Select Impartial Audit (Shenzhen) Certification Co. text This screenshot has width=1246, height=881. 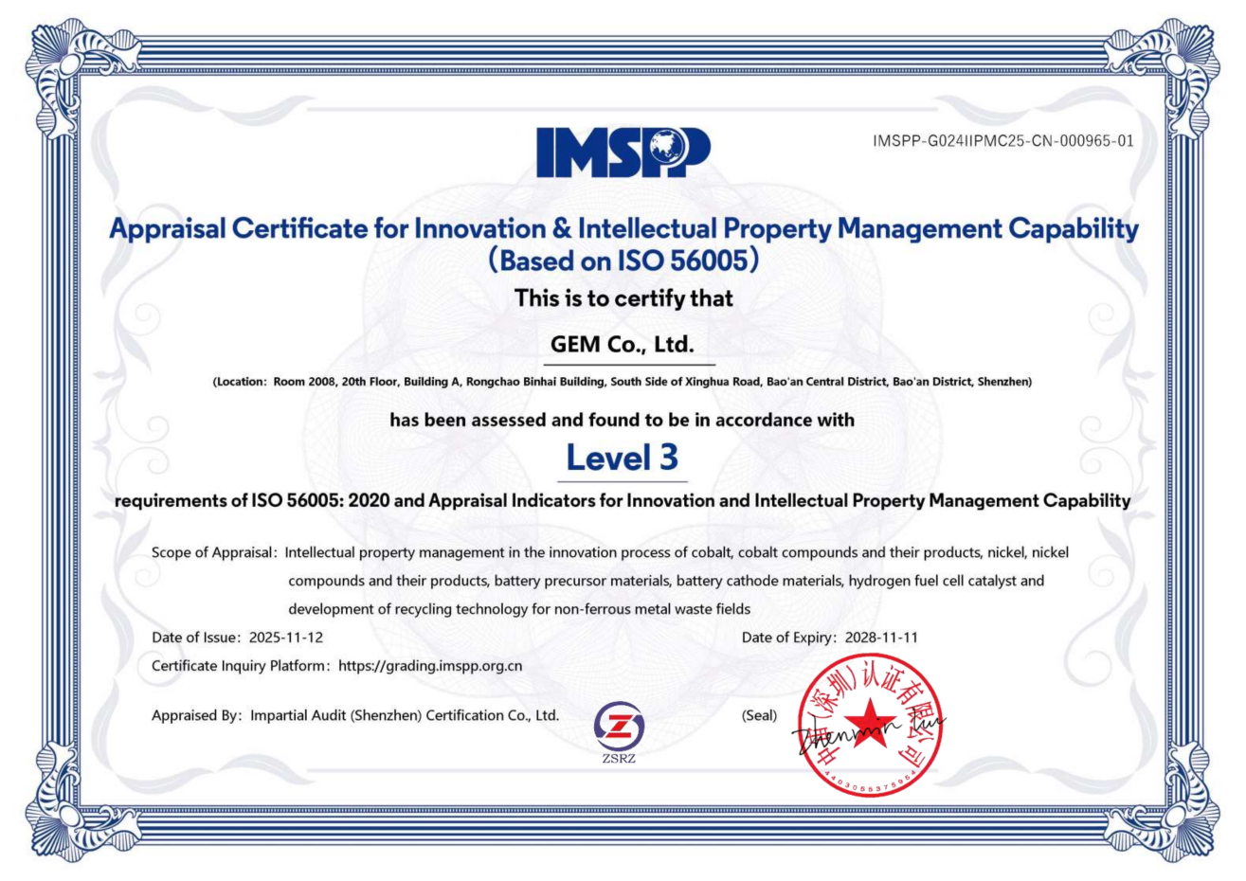(x=404, y=715)
